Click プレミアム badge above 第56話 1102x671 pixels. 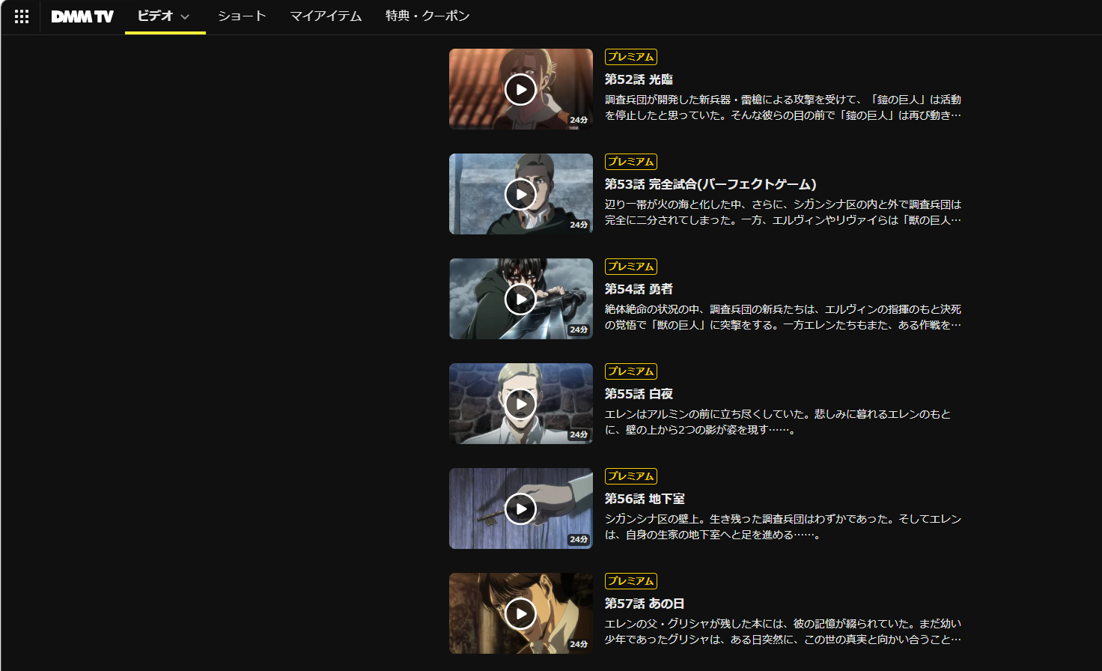pyautogui.click(x=631, y=476)
